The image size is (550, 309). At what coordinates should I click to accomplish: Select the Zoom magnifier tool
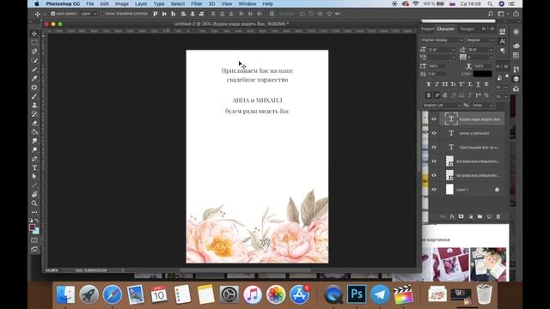pyautogui.click(x=34, y=203)
